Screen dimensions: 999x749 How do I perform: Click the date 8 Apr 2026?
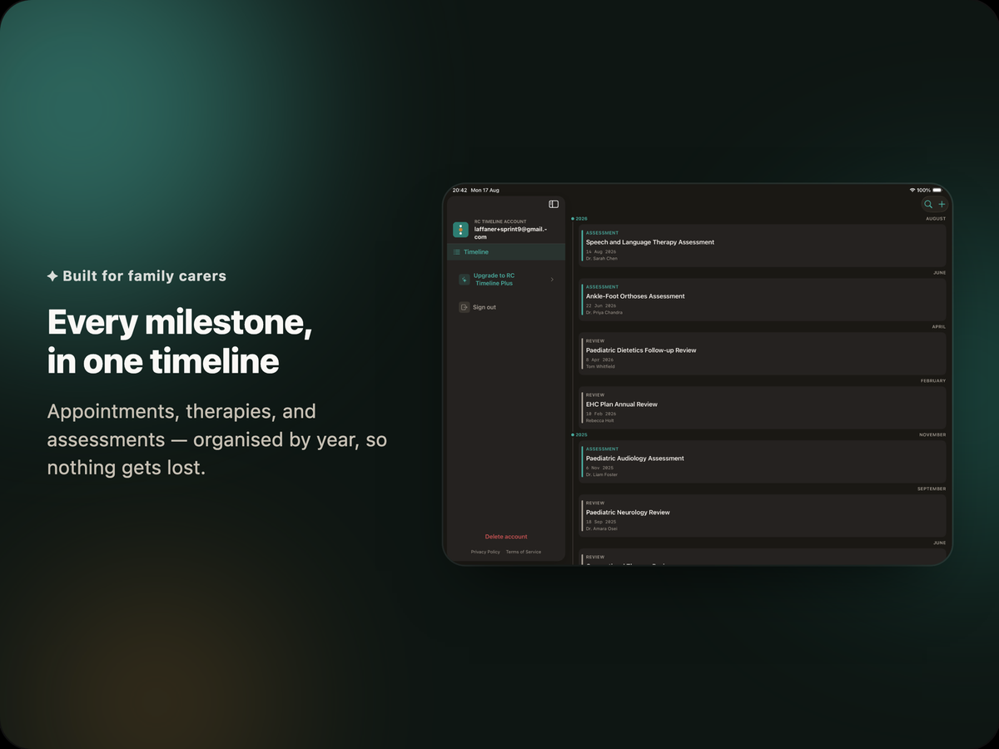click(599, 360)
